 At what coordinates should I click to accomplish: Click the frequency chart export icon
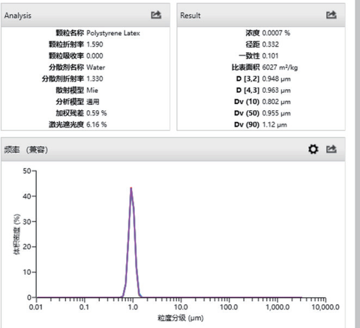(x=331, y=149)
